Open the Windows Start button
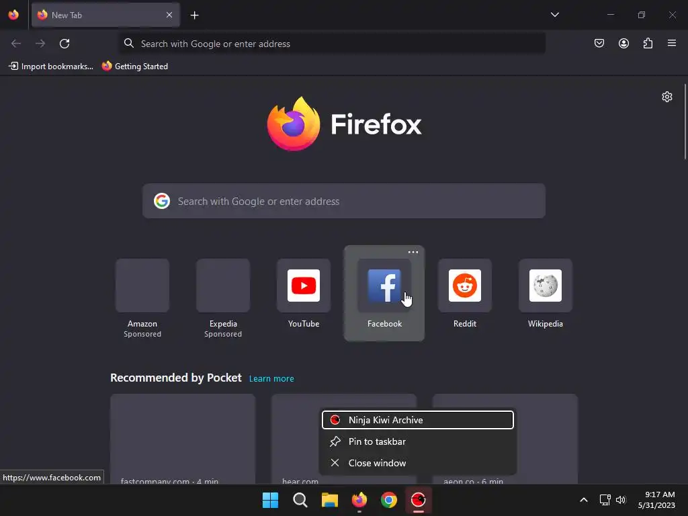 (270, 500)
